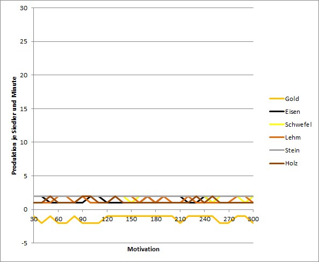Click the 25 gridline value label
The height and width of the screenshot is (262, 319).
[x=24, y=41]
